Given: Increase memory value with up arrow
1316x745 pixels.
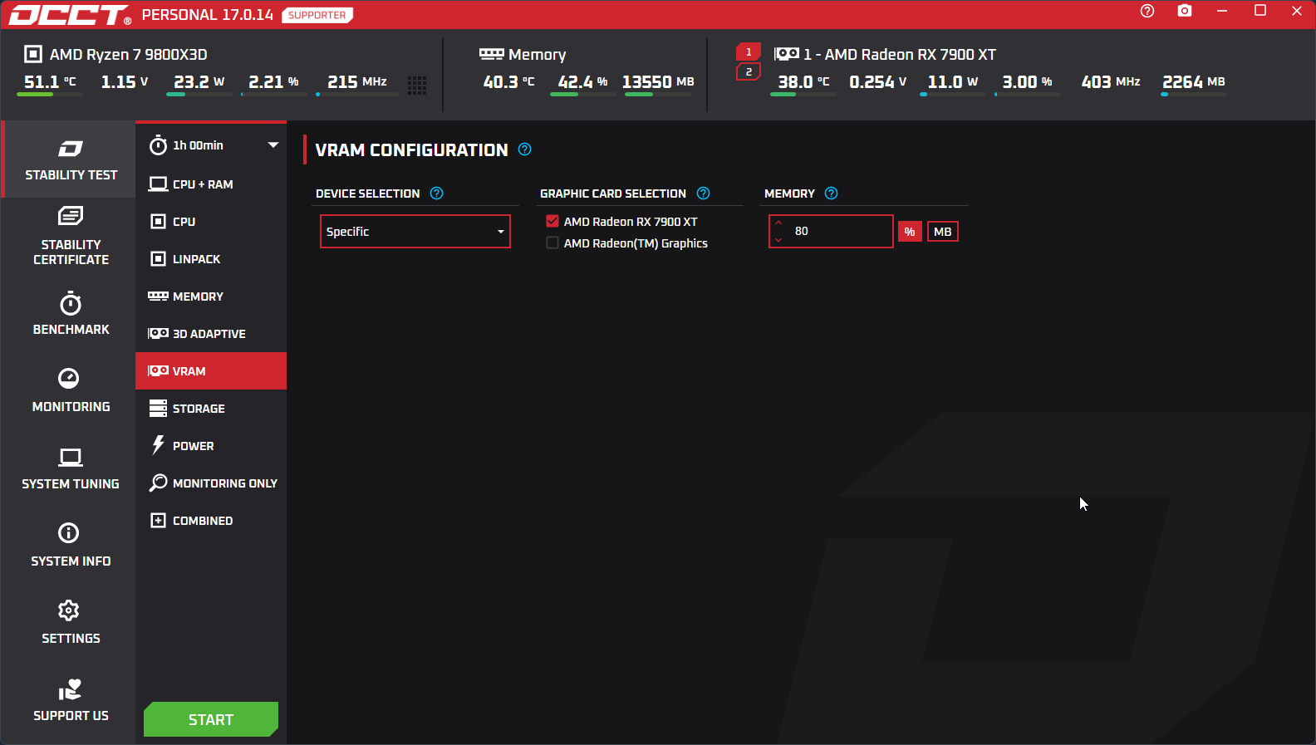Looking at the screenshot, I should click(778, 223).
